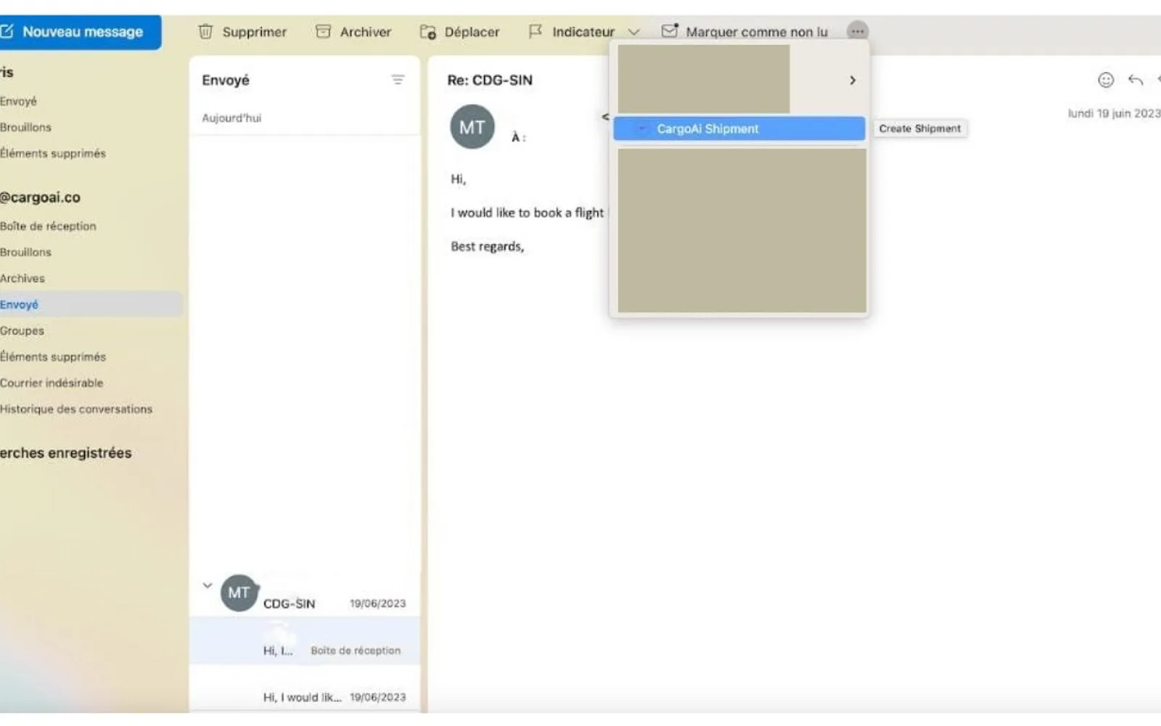Select the CargoAi Shipment menu entry
Screen dimensions: 1161x726
tap(739, 129)
